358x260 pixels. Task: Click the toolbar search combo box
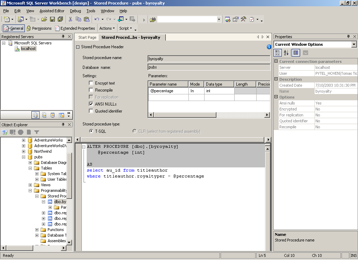(189, 20)
